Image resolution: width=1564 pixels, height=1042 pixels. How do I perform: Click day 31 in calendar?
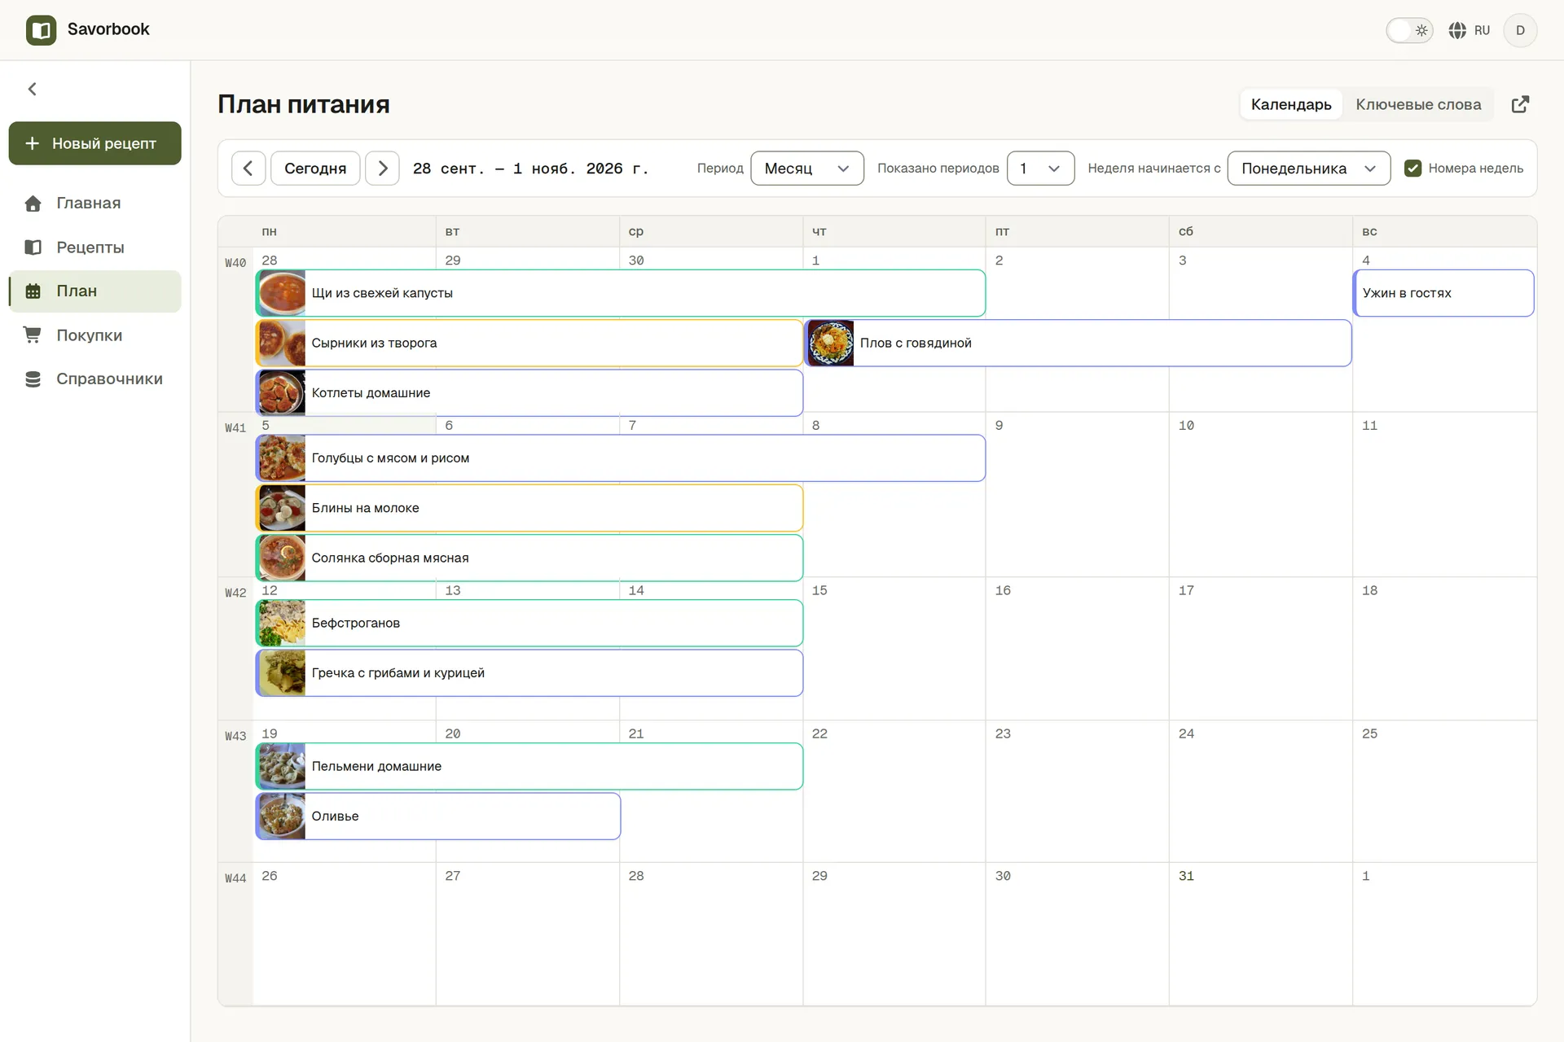tap(1186, 876)
